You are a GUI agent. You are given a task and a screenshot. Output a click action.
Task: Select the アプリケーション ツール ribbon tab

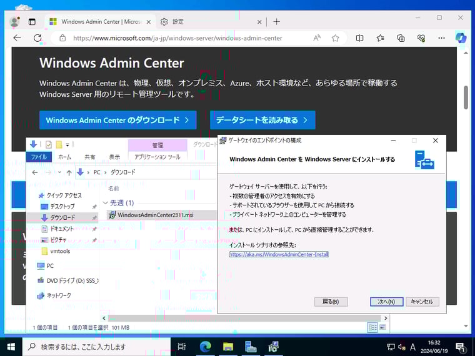tap(157, 157)
